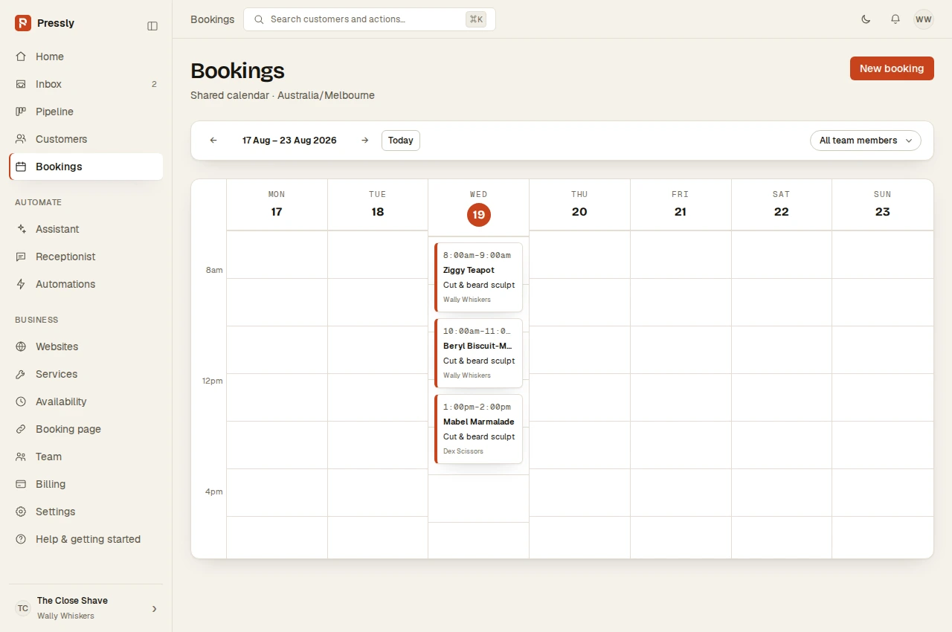Jump to Today in calendar

coord(401,141)
